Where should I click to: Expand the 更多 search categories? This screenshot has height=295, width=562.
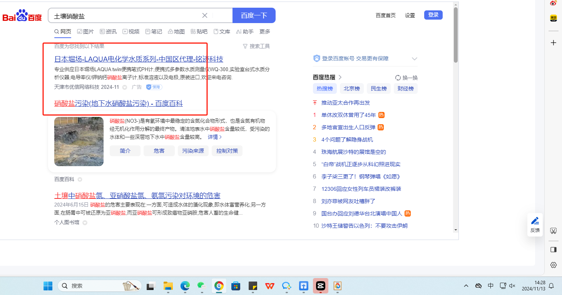[x=265, y=32]
